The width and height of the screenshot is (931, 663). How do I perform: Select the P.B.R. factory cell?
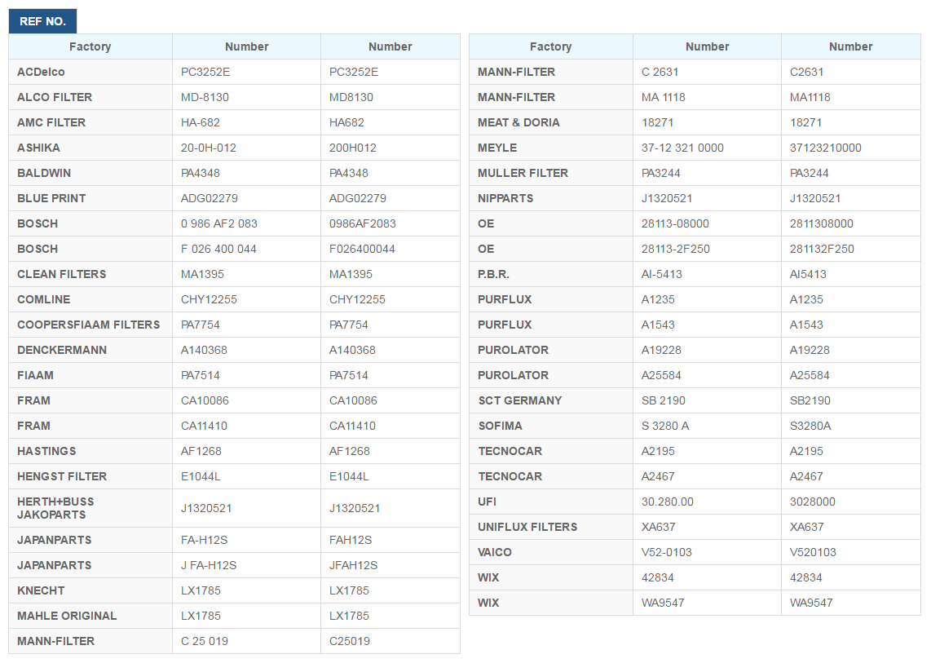click(551, 275)
